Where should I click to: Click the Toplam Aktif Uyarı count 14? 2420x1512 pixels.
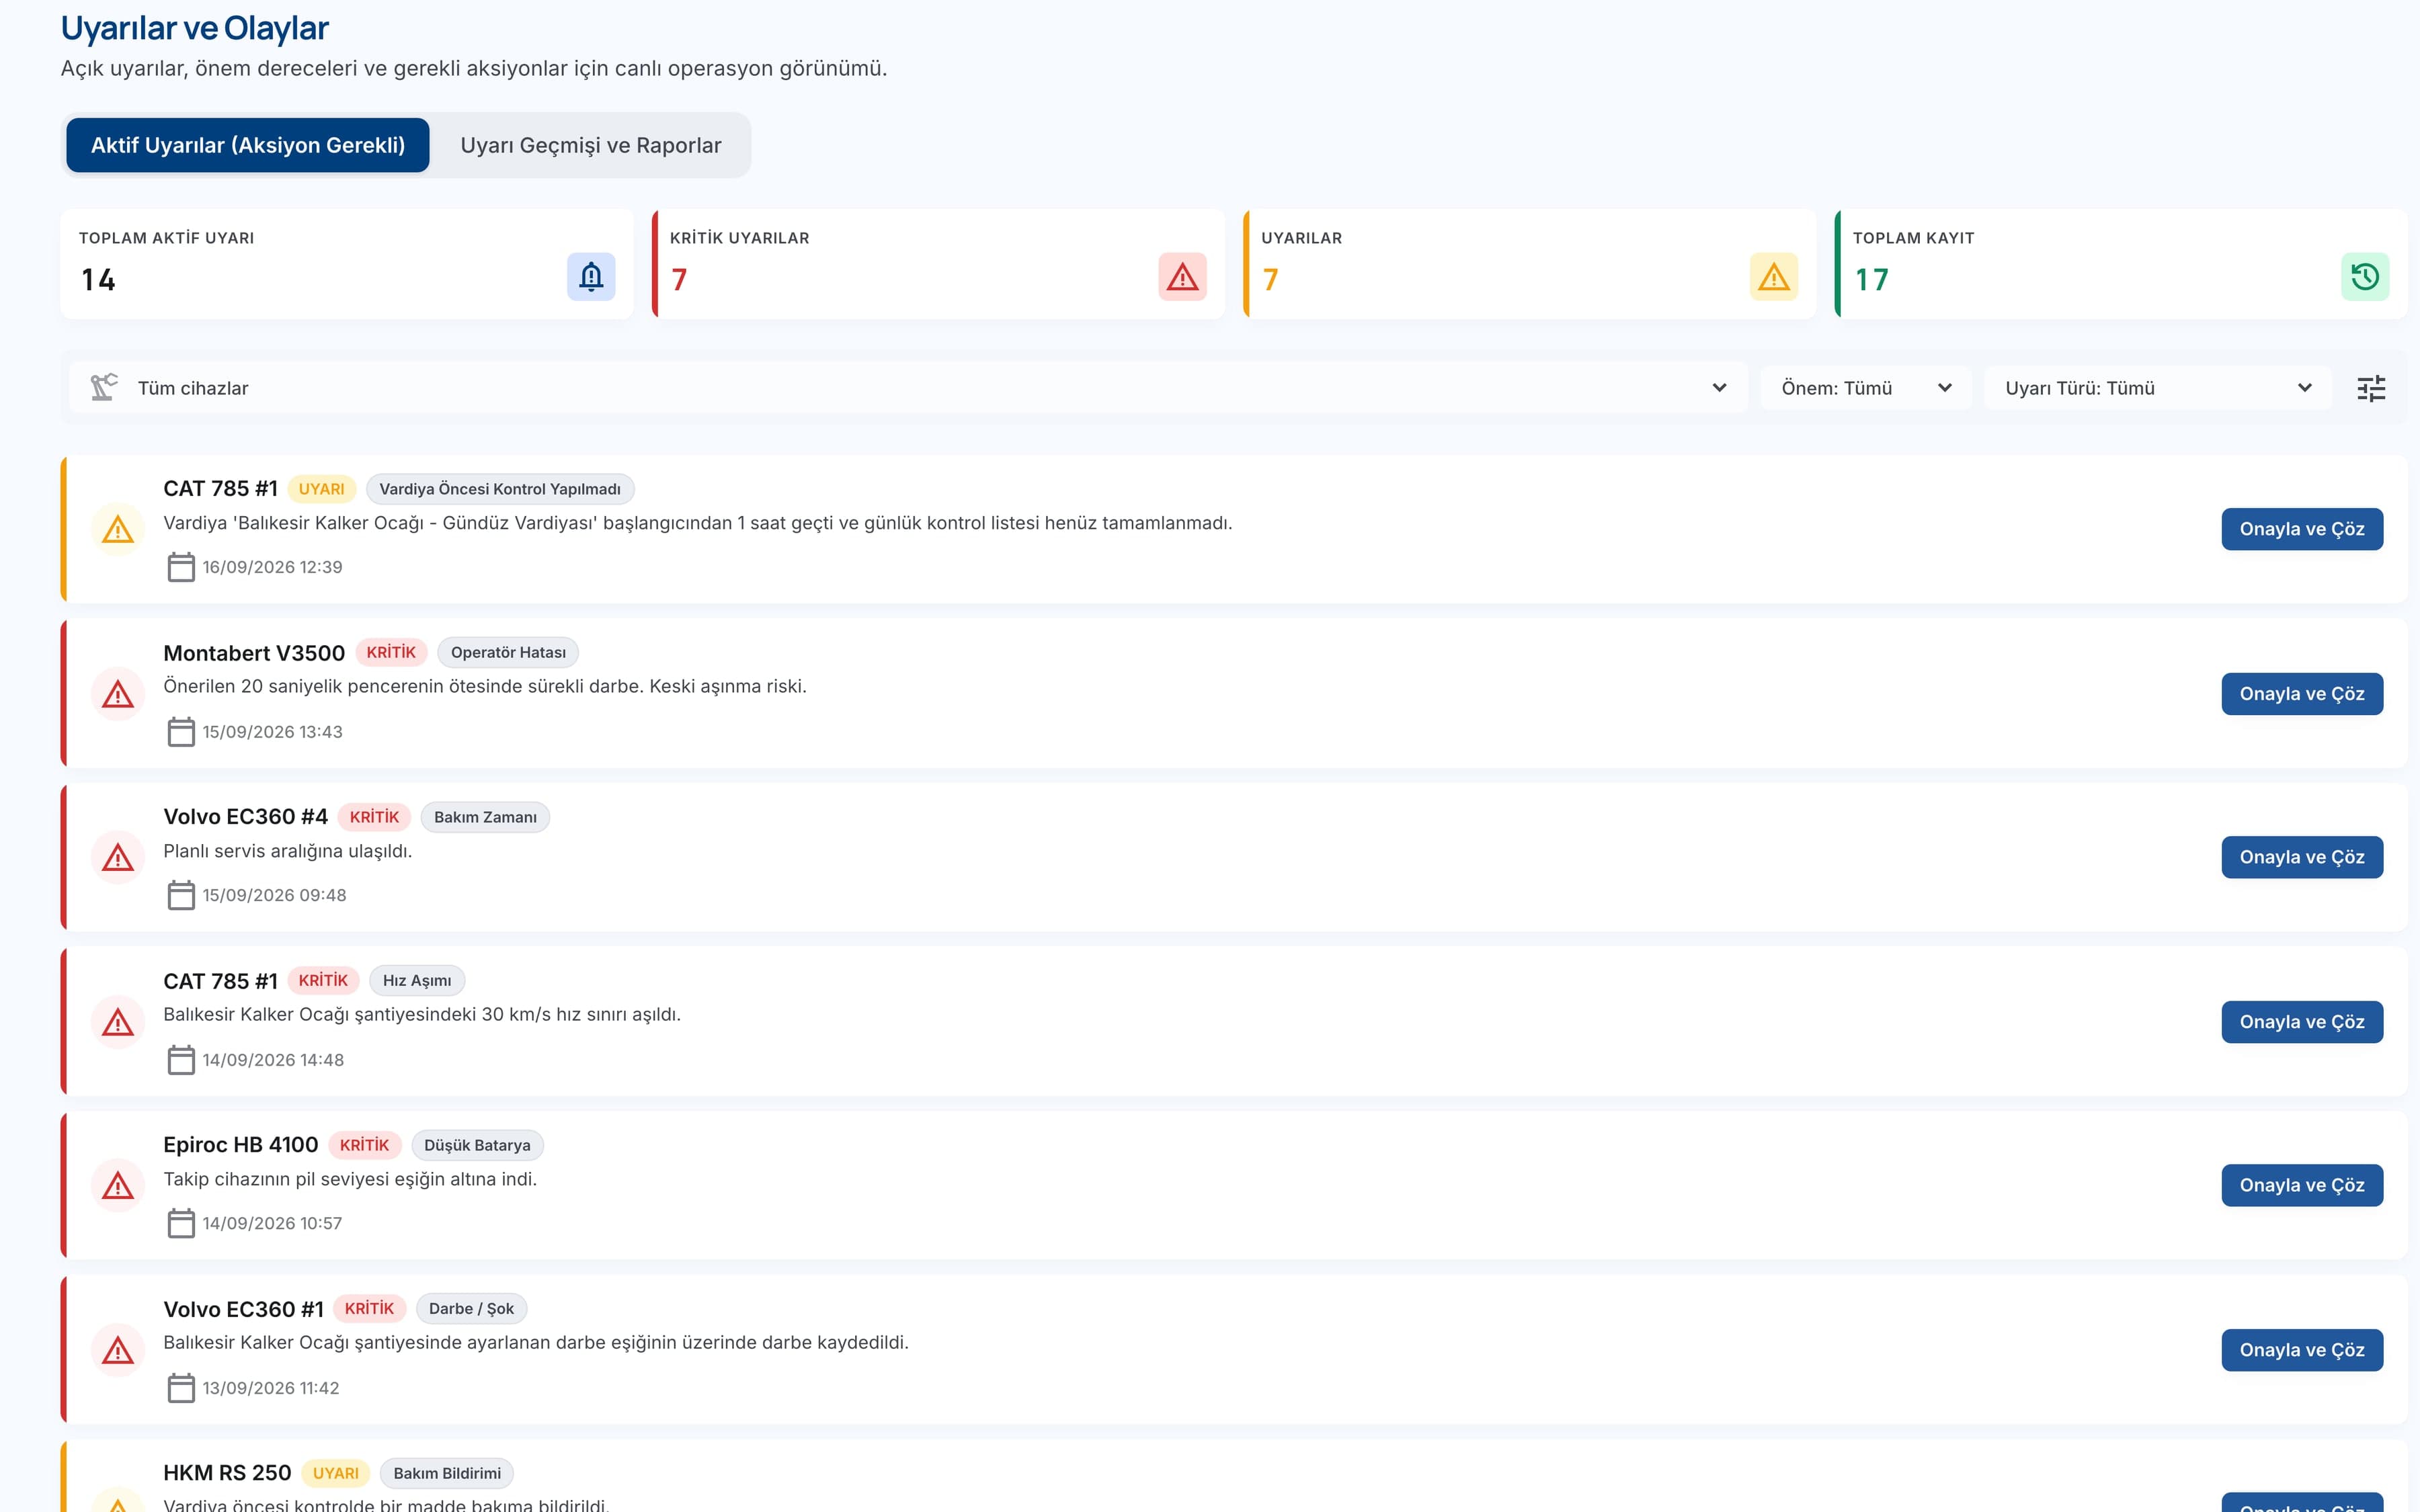[98, 280]
